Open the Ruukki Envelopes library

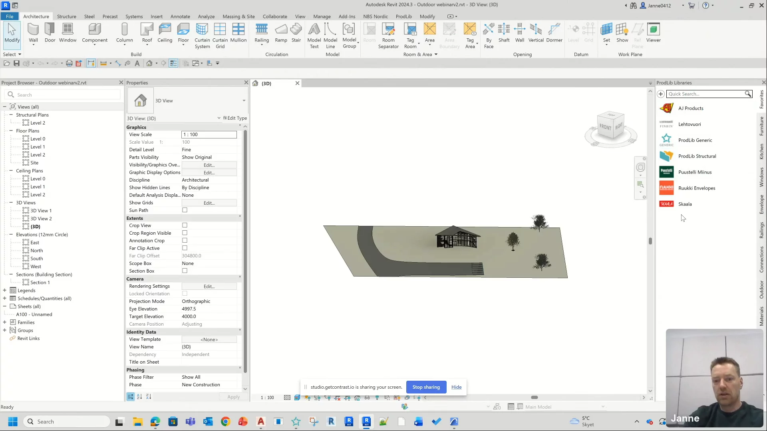click(696, 188)
